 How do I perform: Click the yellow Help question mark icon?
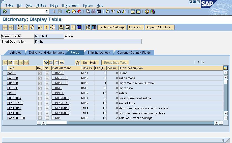147,12
